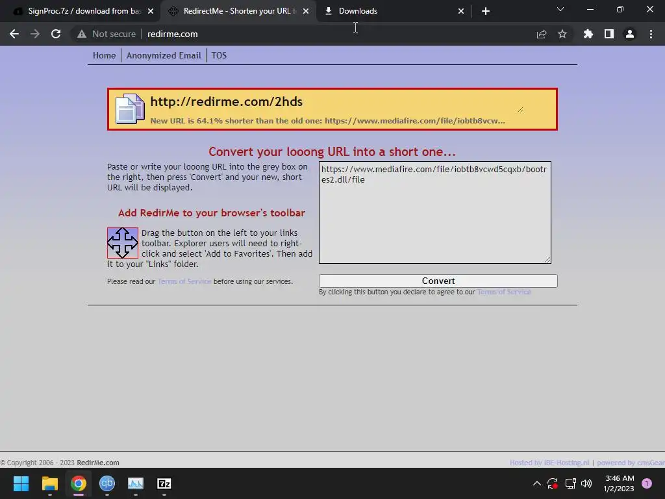The width and height of the screenshot is (665, 499).
Task: Click the 'Add RedirMe to your browser's toolbar' heading
Action: click(211, 213)
